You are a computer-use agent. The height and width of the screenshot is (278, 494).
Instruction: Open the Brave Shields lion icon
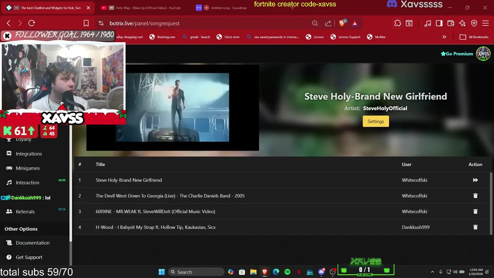[x=342, y=23]
